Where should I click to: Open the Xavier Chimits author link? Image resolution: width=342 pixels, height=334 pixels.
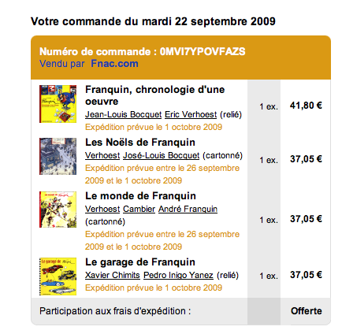pyautogui.click(x=113, y=275)
